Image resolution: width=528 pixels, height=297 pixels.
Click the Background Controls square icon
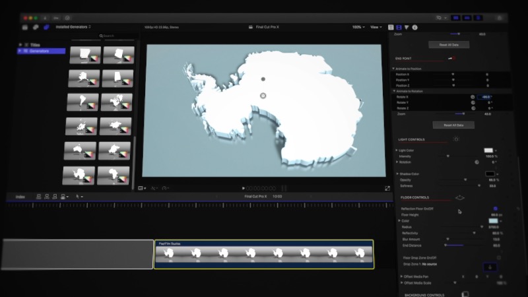point(465,294)
